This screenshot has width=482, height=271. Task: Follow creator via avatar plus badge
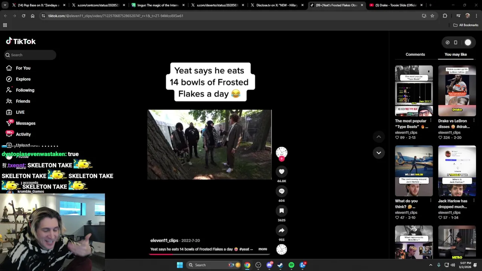(x=281, y=159)
